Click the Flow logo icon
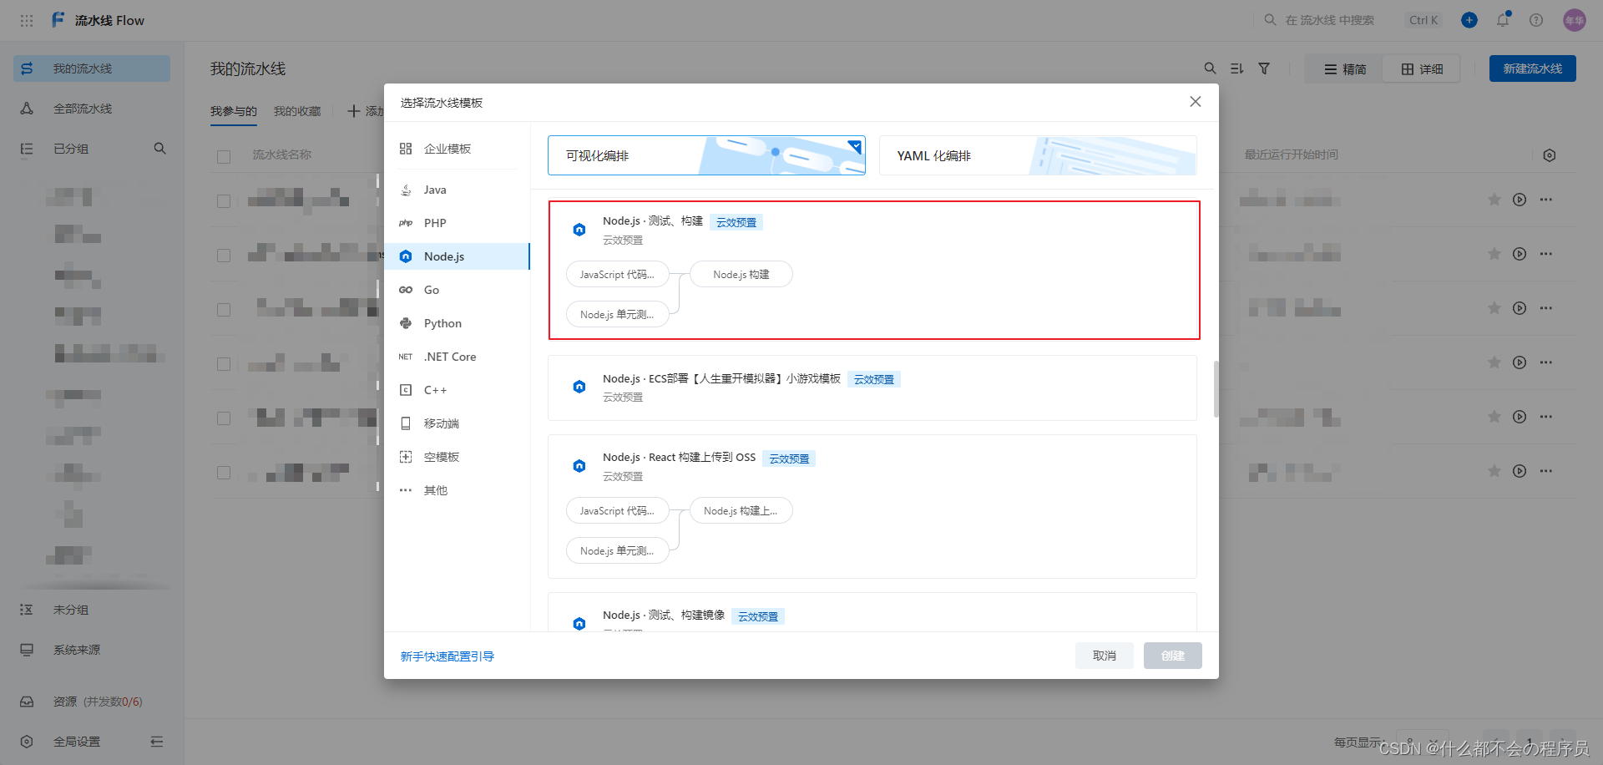This screenshot has width=1603, height=765. [x=58, y=20]
